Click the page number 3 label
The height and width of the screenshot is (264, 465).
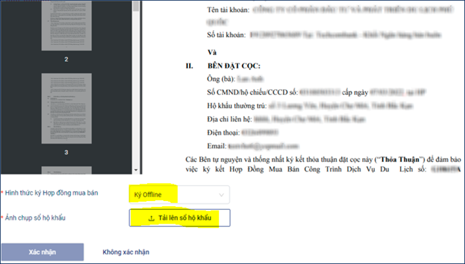point(67,152)
